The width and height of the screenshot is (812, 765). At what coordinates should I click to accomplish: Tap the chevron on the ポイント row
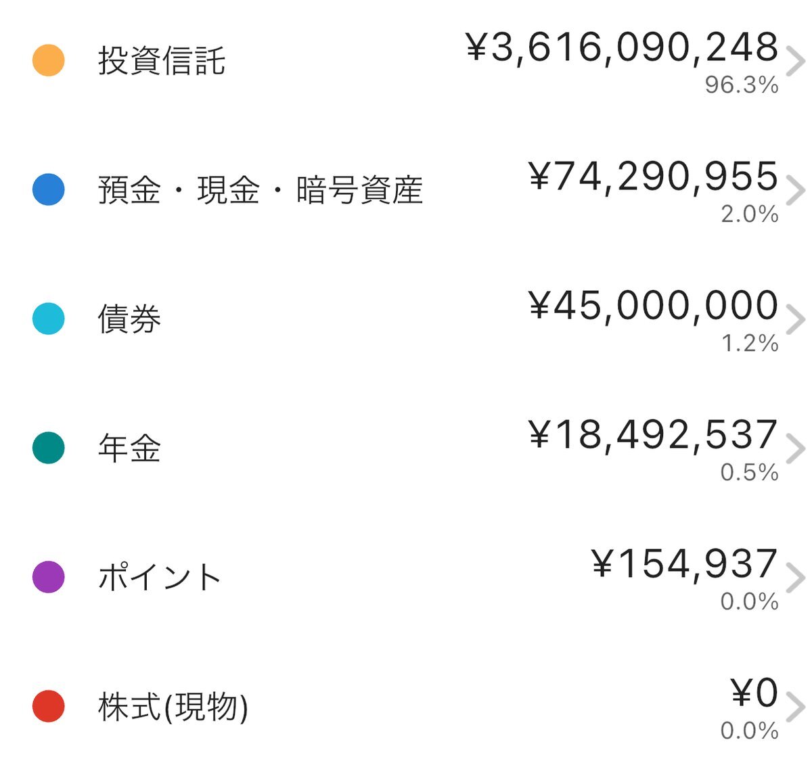pos(796,578)
